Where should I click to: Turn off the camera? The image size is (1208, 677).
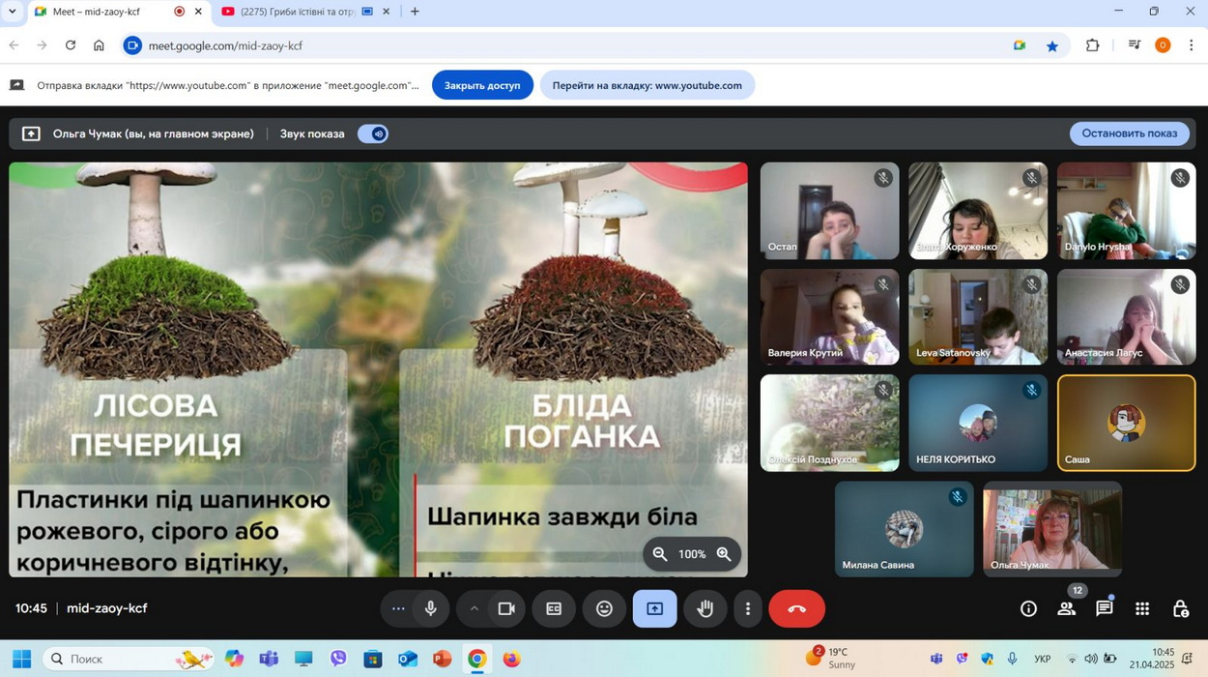click(505, 608)
